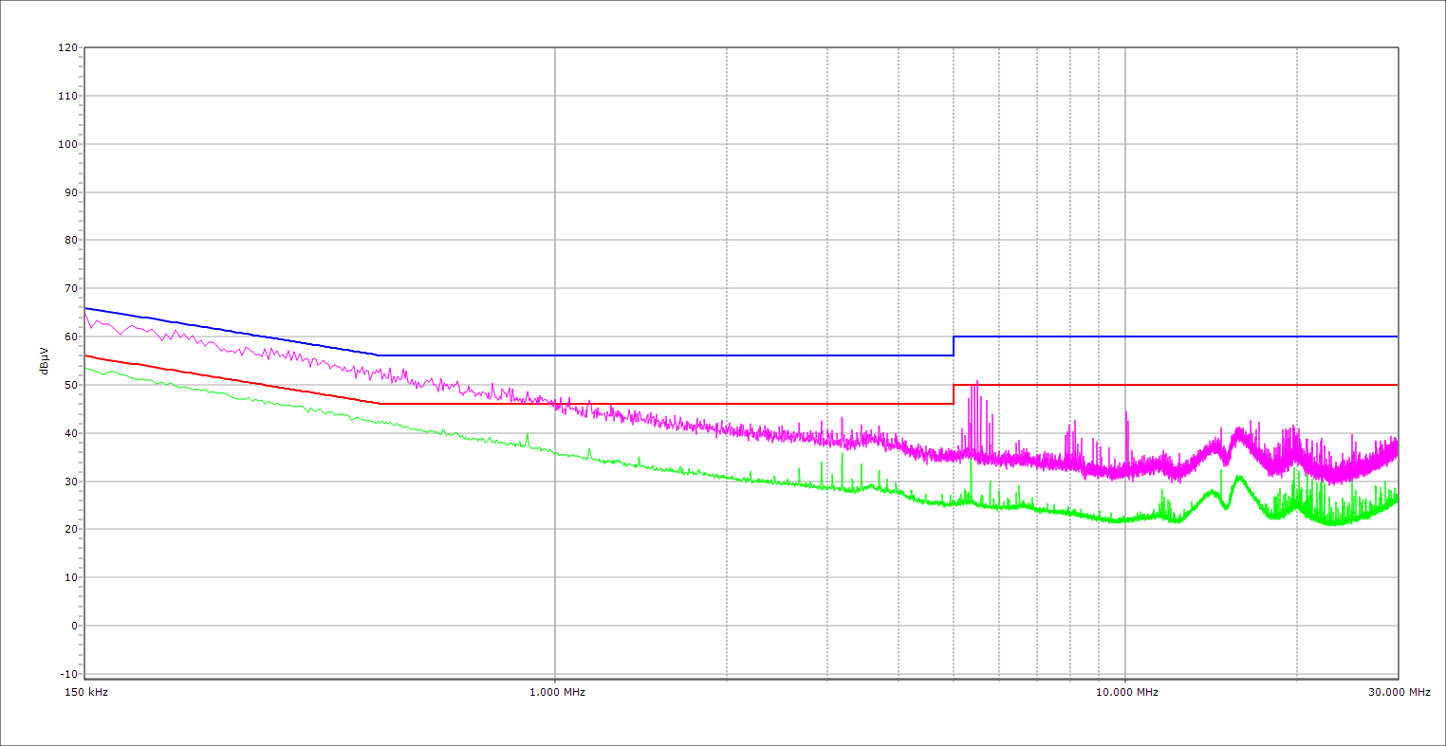Click the green trace hump peak near 16 MHz
This screenshot has height=746, width=1446.
tap(1238, 478)
